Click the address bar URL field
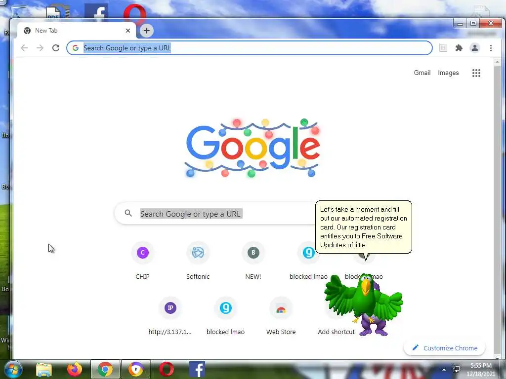Image resolution: width=506 pixels, height=379 pixels. click(250, 48)
